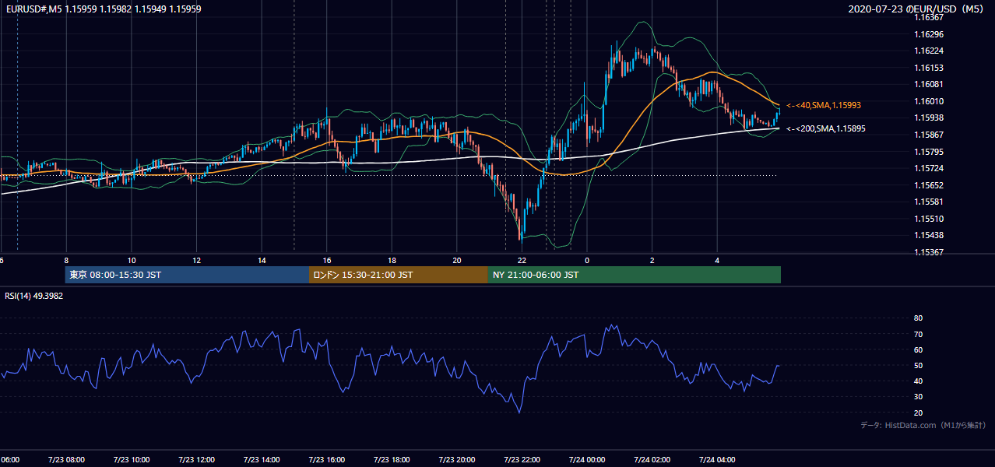Click the 7/23 20:00 time label
The height and width of the screenshot is (467, 995).
457,459
